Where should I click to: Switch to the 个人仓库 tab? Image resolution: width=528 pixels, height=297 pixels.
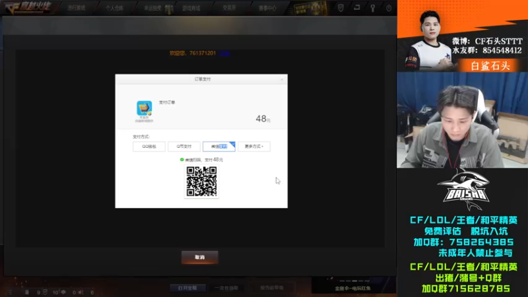[114, 8]
